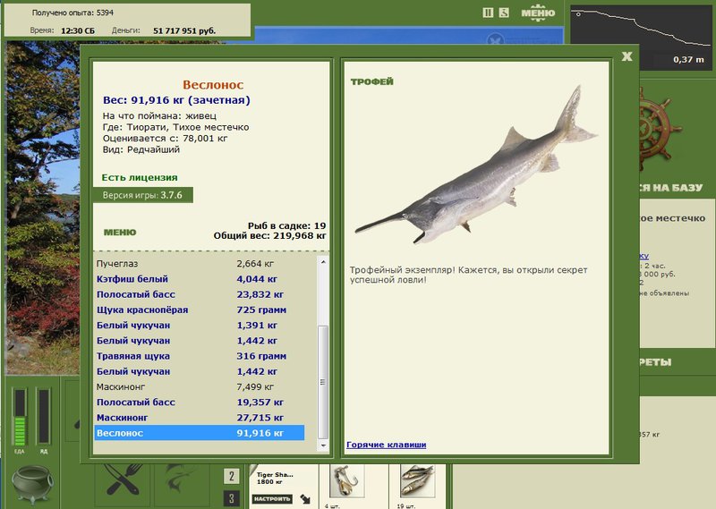Select Маскинонг 27,715 кг row
Viewport: 716px width, 509px height.
tap(199, 418)
